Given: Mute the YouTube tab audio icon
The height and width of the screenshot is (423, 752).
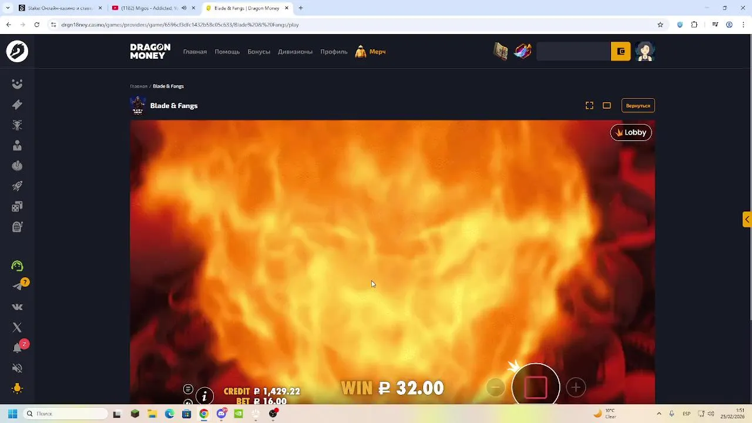Looking at the screenshot, I should 184,8.
